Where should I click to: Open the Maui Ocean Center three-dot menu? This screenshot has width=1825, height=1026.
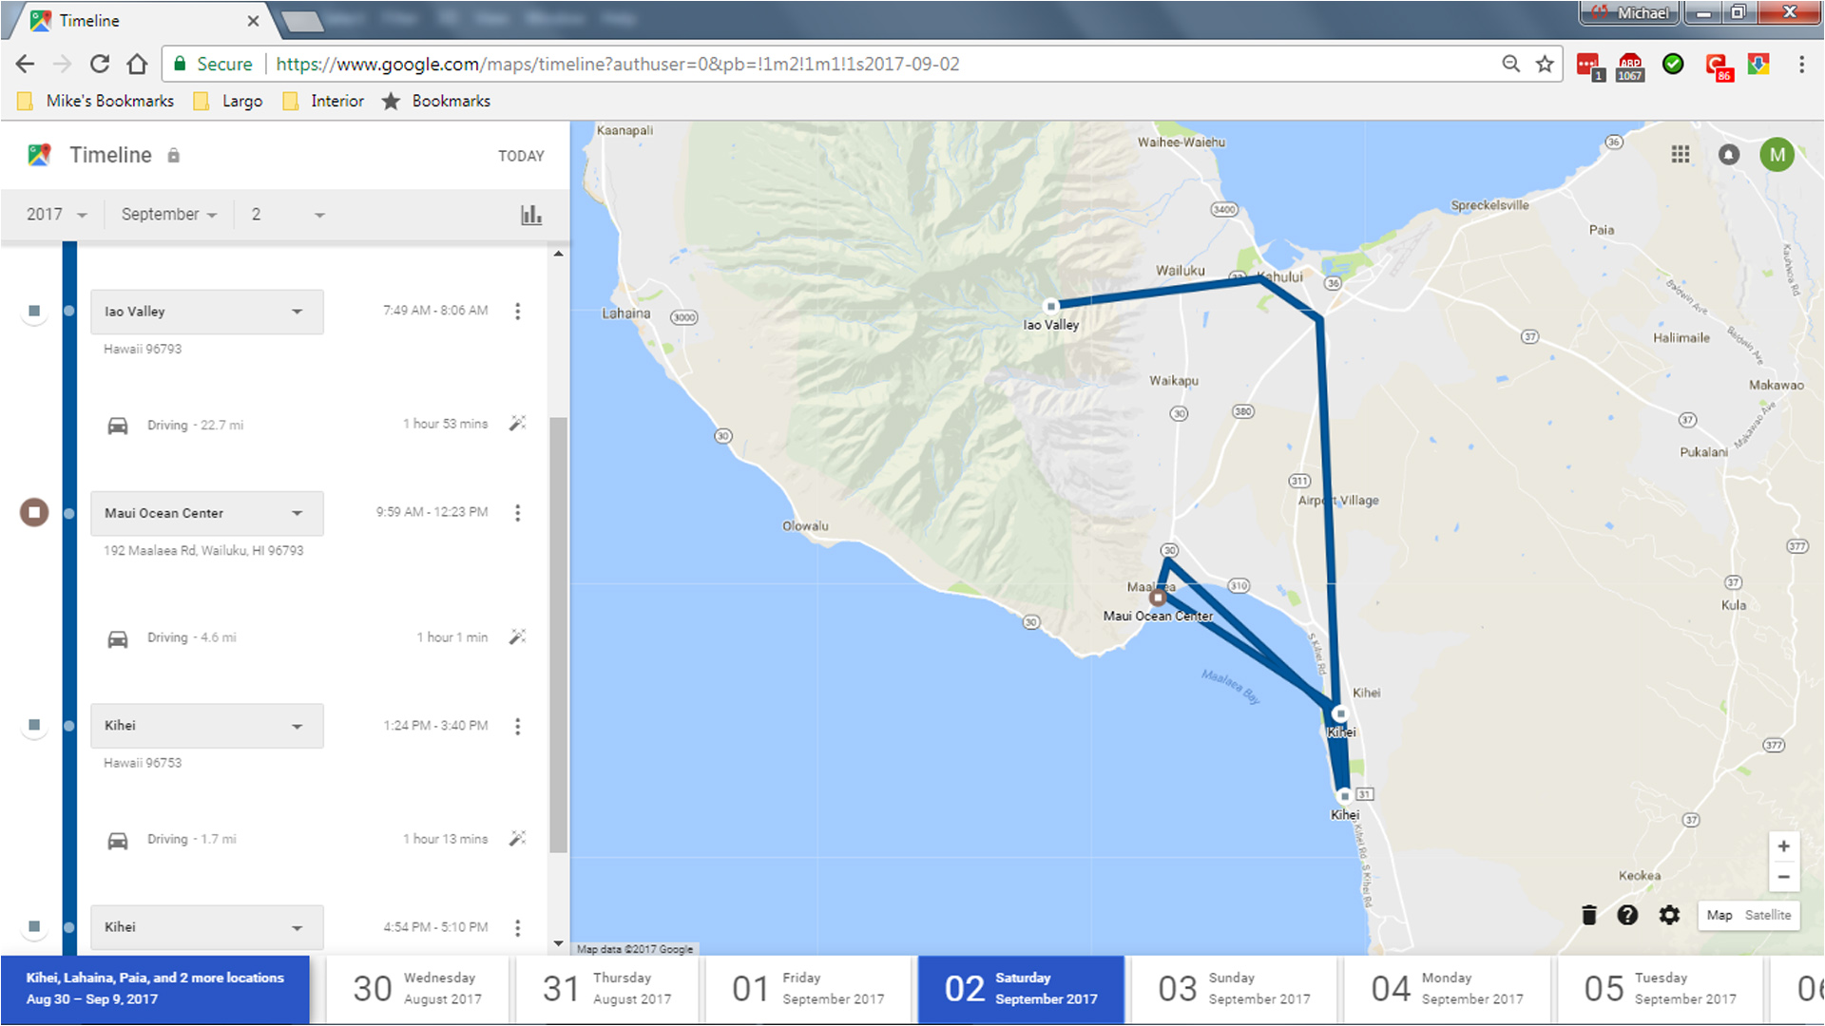[x=517, y=513]
